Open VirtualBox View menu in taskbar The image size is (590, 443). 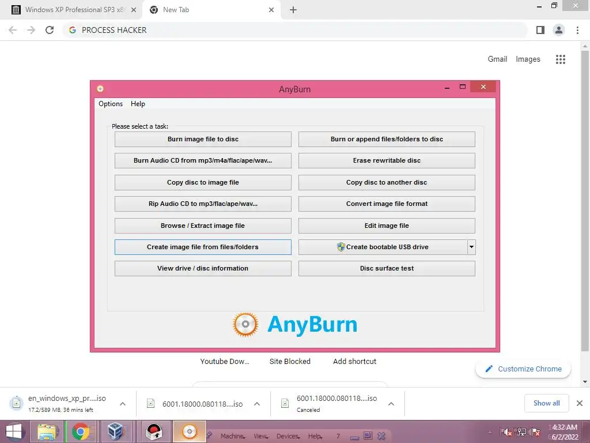[260, 436]
